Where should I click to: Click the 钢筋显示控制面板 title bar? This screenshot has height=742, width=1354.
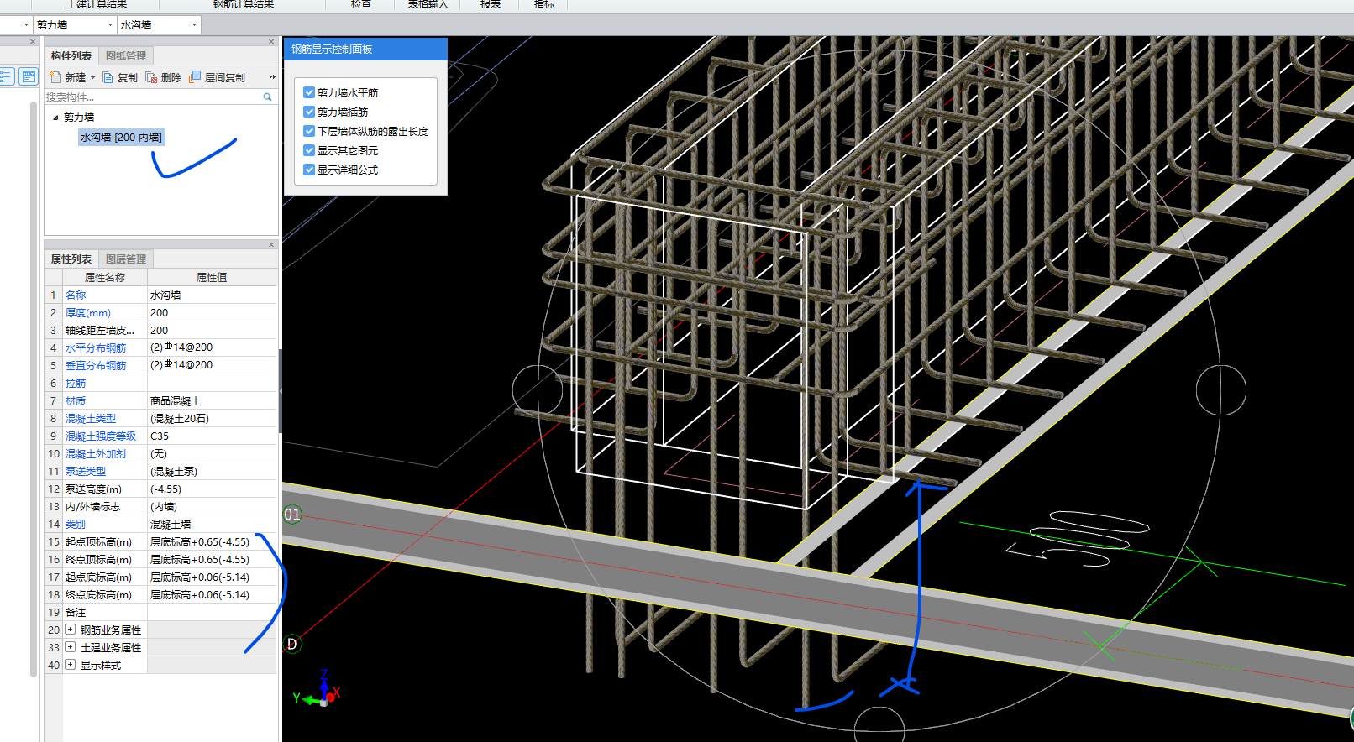(365, 50)
